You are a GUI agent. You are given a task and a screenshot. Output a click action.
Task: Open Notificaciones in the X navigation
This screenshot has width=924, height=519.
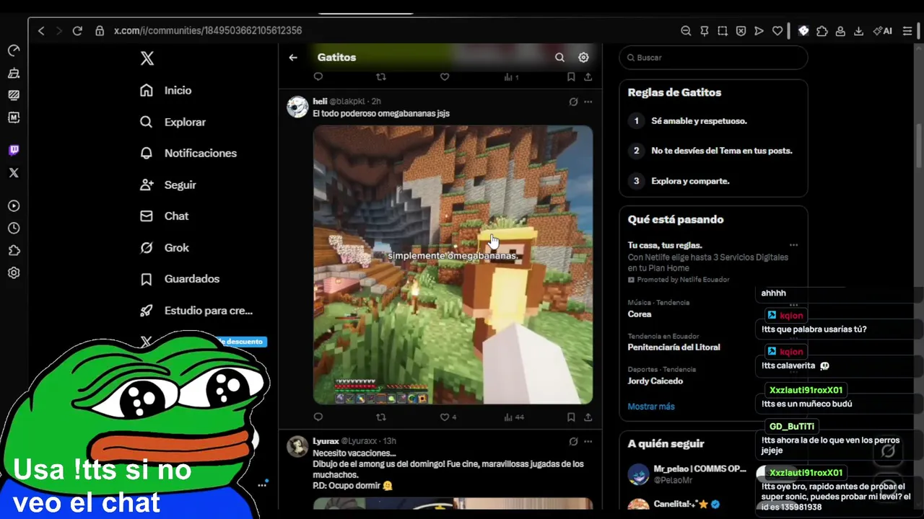coord(188,153)
